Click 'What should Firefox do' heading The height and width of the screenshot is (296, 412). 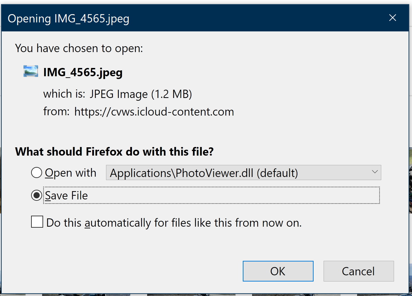(x=114, y=152)
